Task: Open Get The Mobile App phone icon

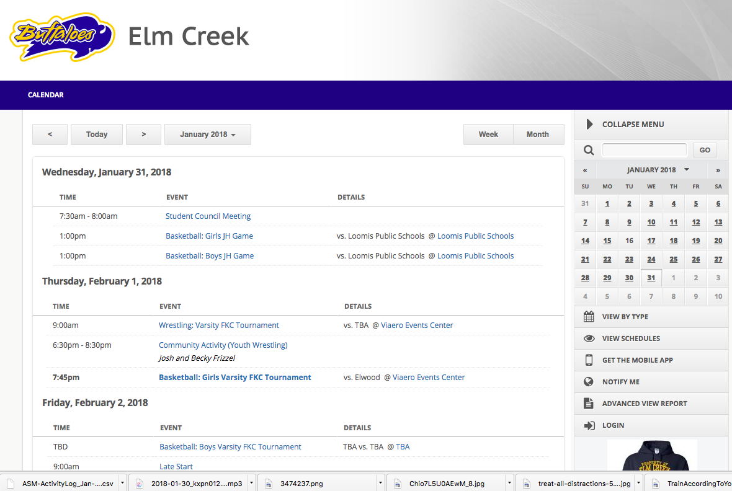Action: [x=588, y=360]
